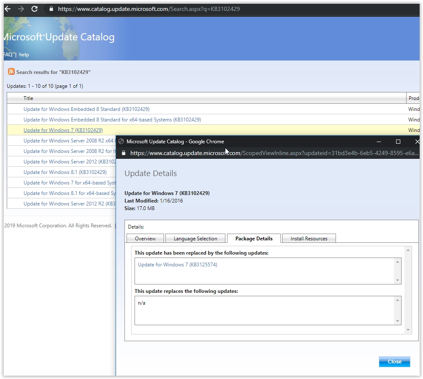Image resolution: width=423 pixels, height=379 pixels.
Task: Click the RSS feed icon beside search results
Action: click(11, 71)
